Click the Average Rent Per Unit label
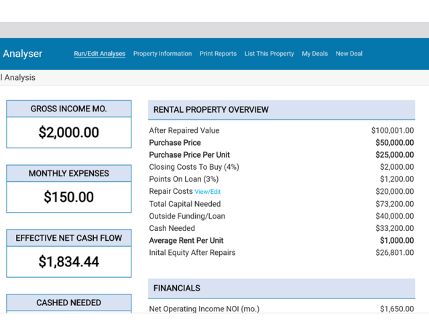 click(x=186, y=241)
